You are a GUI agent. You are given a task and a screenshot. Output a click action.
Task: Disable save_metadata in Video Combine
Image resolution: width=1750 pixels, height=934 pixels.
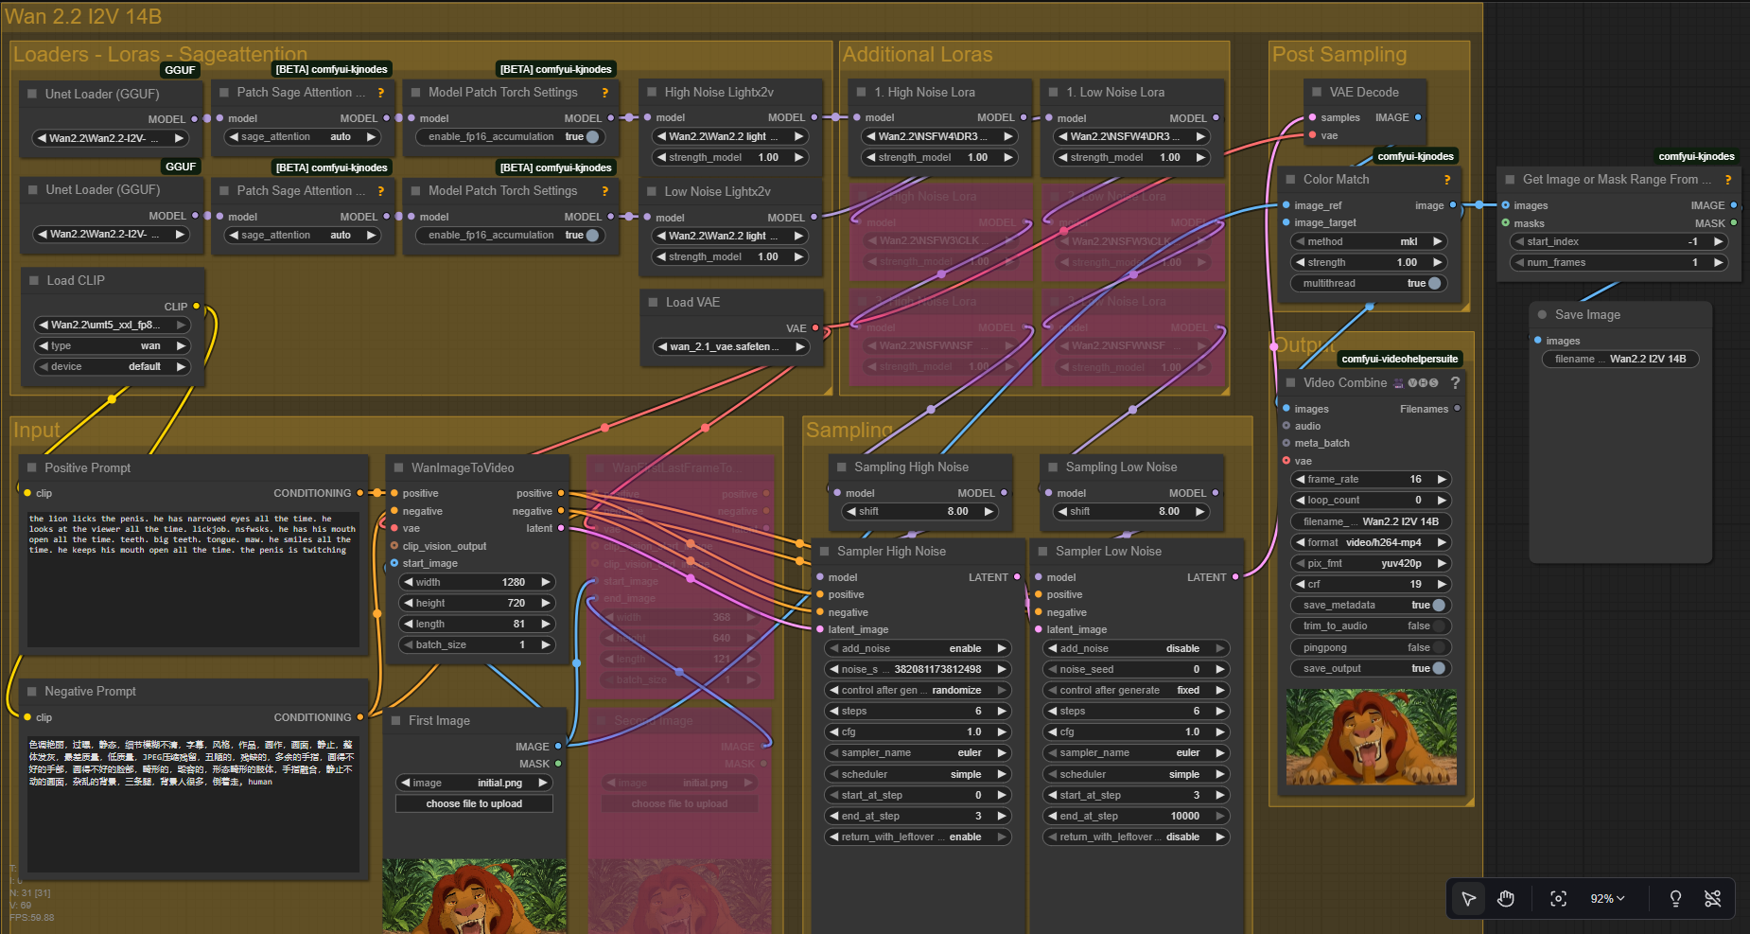click(x=1437, y=606)
